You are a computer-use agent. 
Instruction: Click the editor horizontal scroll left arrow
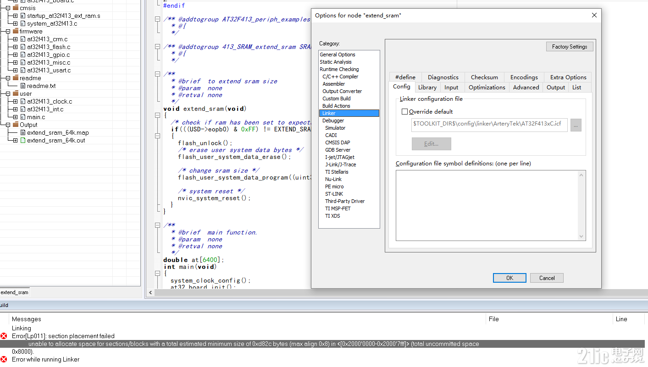coord(150,292)
